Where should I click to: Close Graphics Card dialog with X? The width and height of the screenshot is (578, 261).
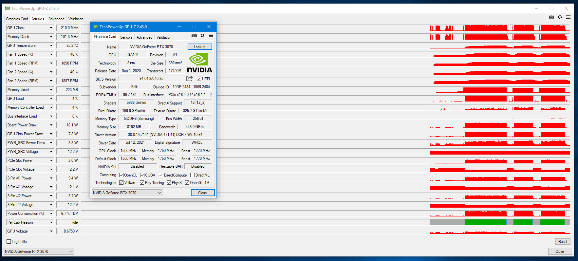pos(209,27)
